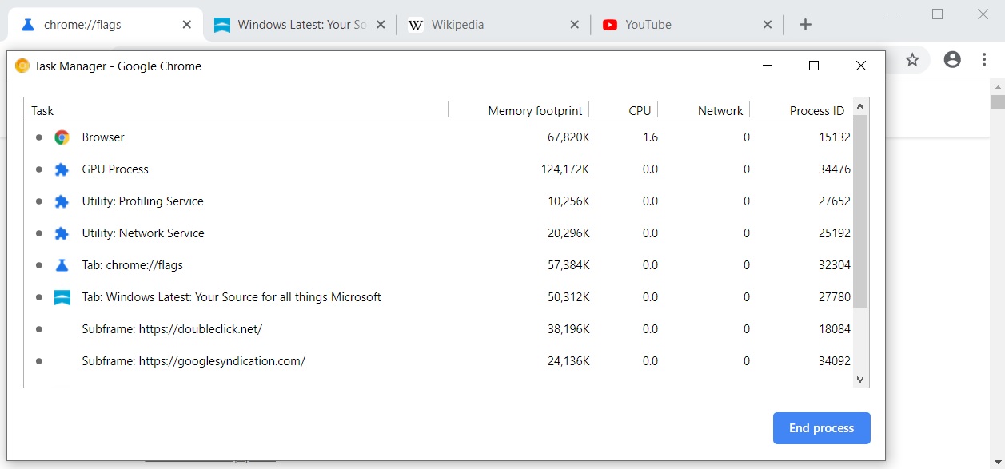Click process ID 32304

click(x=834, y=265)
